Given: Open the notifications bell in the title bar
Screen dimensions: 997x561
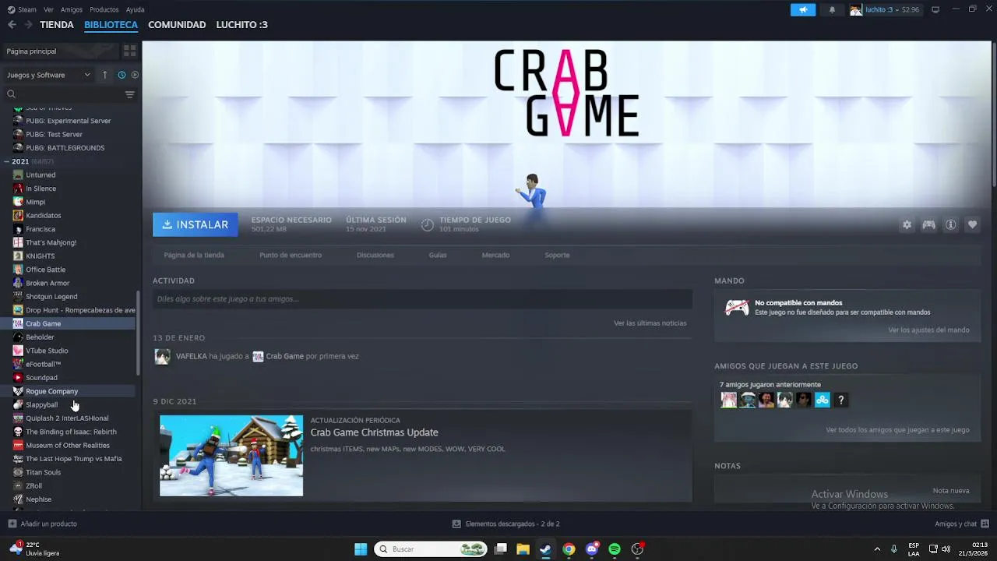Looking at the screenshot, I should [832, 10].
